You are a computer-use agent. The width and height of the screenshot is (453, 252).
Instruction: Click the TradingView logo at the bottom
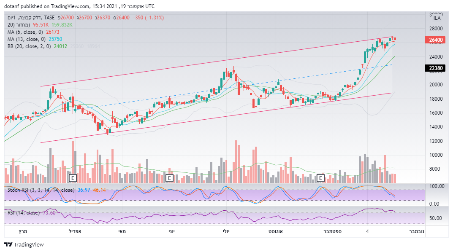point(24,244)
